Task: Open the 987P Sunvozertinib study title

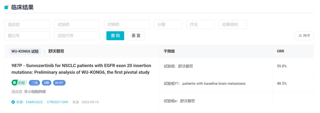Action: pos(81,69)
